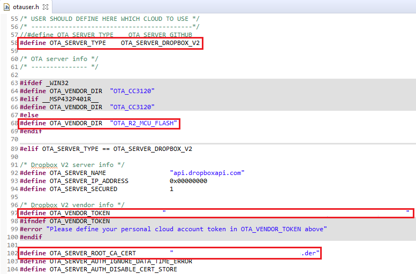Click OTA_SERVER_ROOT_CA_CERT macro name

point(93,253)
